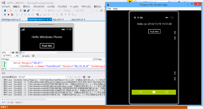Restart debugging with the circular arrow icon
The width and height of the screenshot is (203, 109).
click(12, 15)
